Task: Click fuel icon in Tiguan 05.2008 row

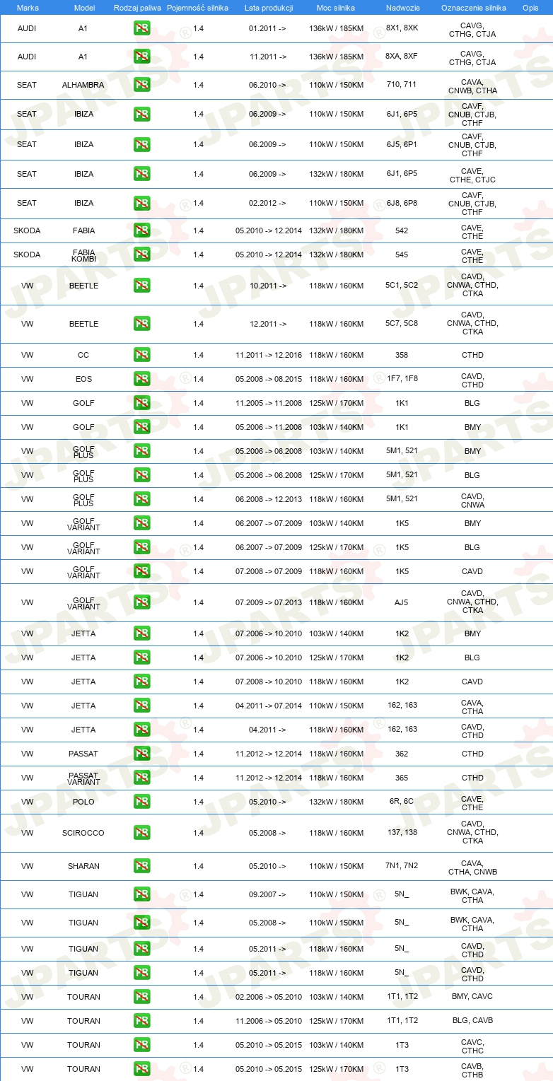Action: (141, 923)
